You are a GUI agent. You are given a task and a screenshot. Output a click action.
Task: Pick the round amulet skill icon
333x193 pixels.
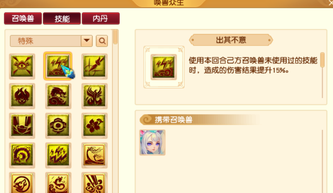coord(58,125)
